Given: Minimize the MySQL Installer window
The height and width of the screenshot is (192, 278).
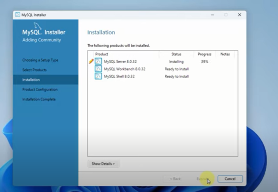Looking at the screenshot, I should (212, 15).
